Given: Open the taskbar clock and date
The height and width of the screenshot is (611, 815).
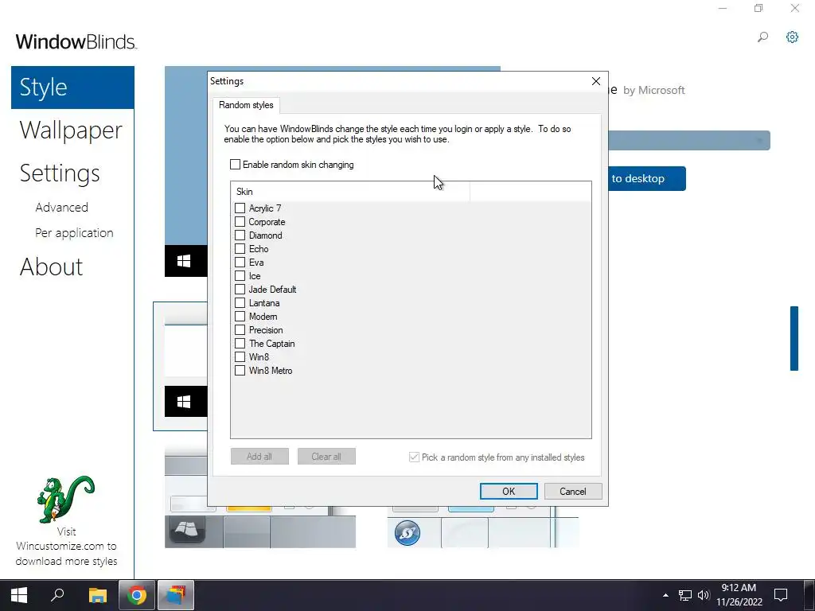Looking at the screenshot, I should point(739,595).
